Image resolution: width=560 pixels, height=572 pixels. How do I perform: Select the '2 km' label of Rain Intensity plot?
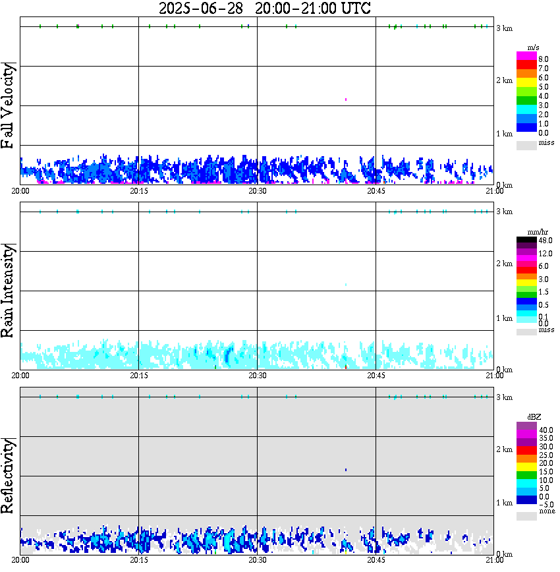504,264
